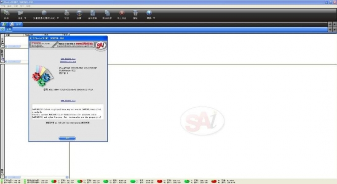Screen dimensions: 337x184
Task: Click the green plus icon on blue bar
Action: [3, 29]
